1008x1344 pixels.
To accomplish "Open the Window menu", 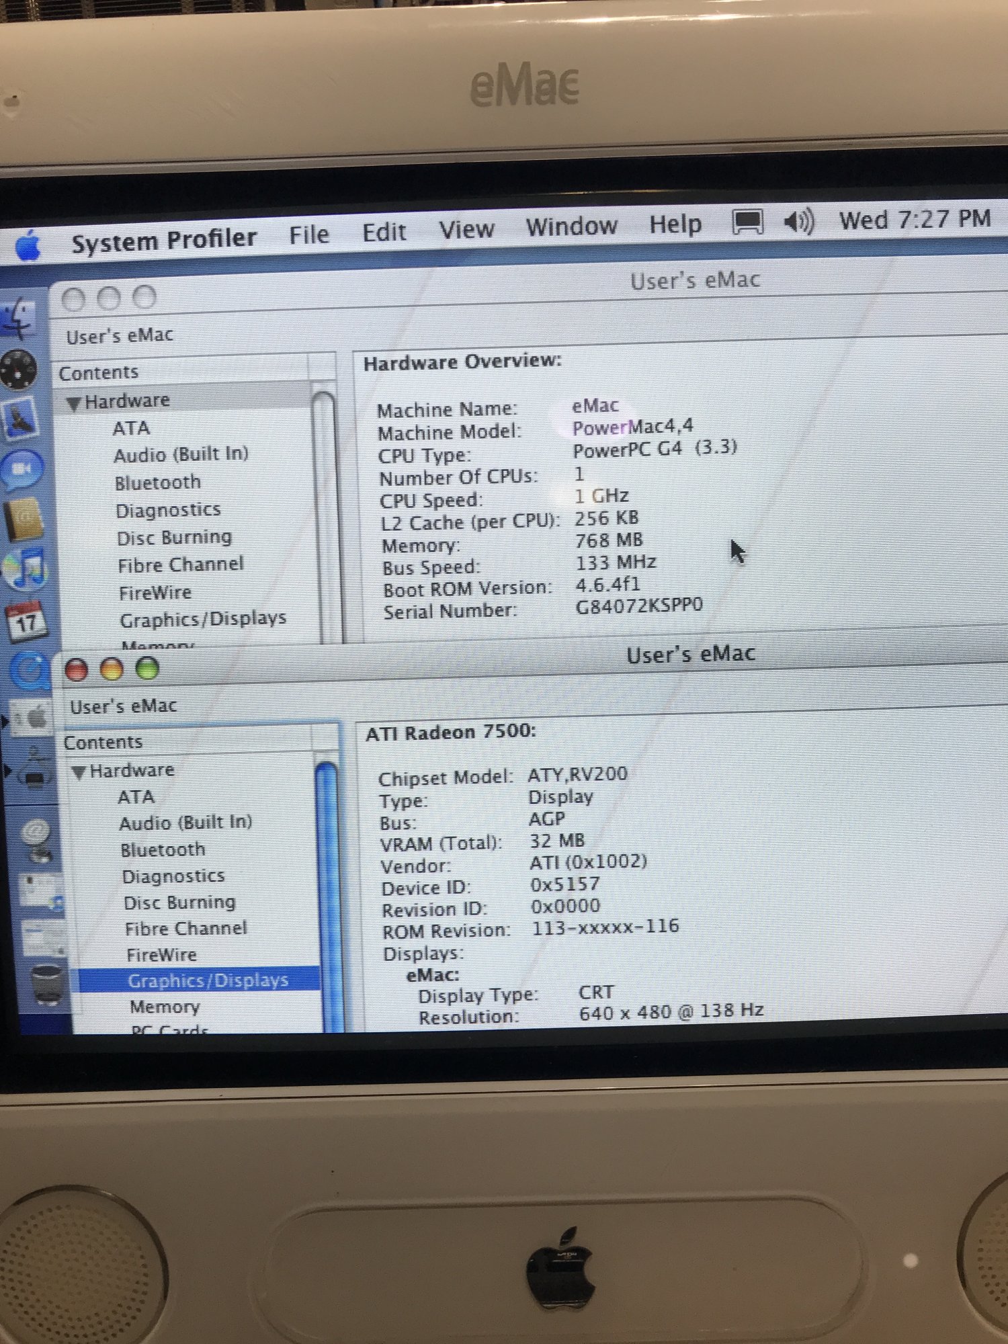I will pos(571,226).
